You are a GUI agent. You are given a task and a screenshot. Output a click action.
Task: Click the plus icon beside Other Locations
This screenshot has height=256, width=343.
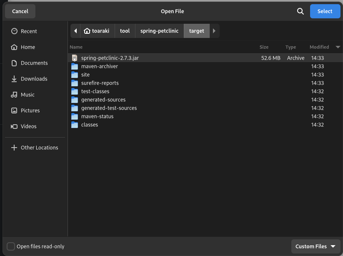click(x=14, y=148)
